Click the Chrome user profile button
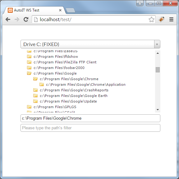Image resolution: width=179 pixels, height=179 pixels. (x=140, y=3)
